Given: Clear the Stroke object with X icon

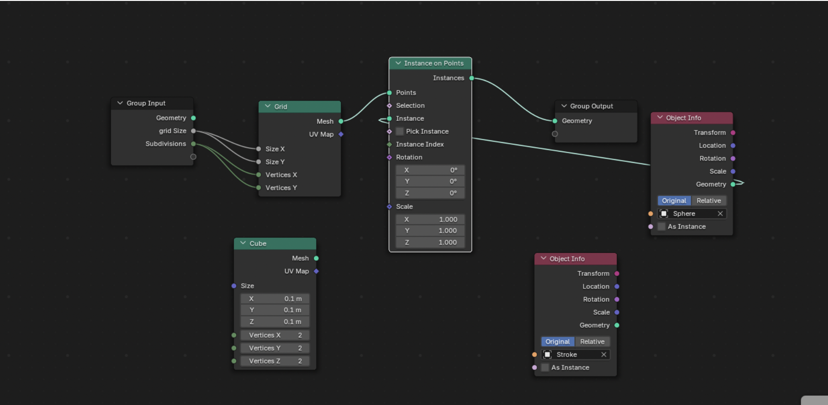Looking at the screenshot, I should (603, 355).
